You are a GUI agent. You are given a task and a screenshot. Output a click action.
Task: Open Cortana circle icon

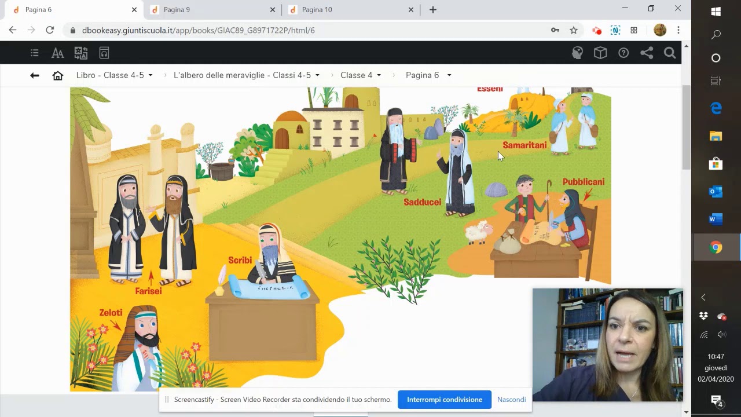pyautogui.click(x=716, y=58)
